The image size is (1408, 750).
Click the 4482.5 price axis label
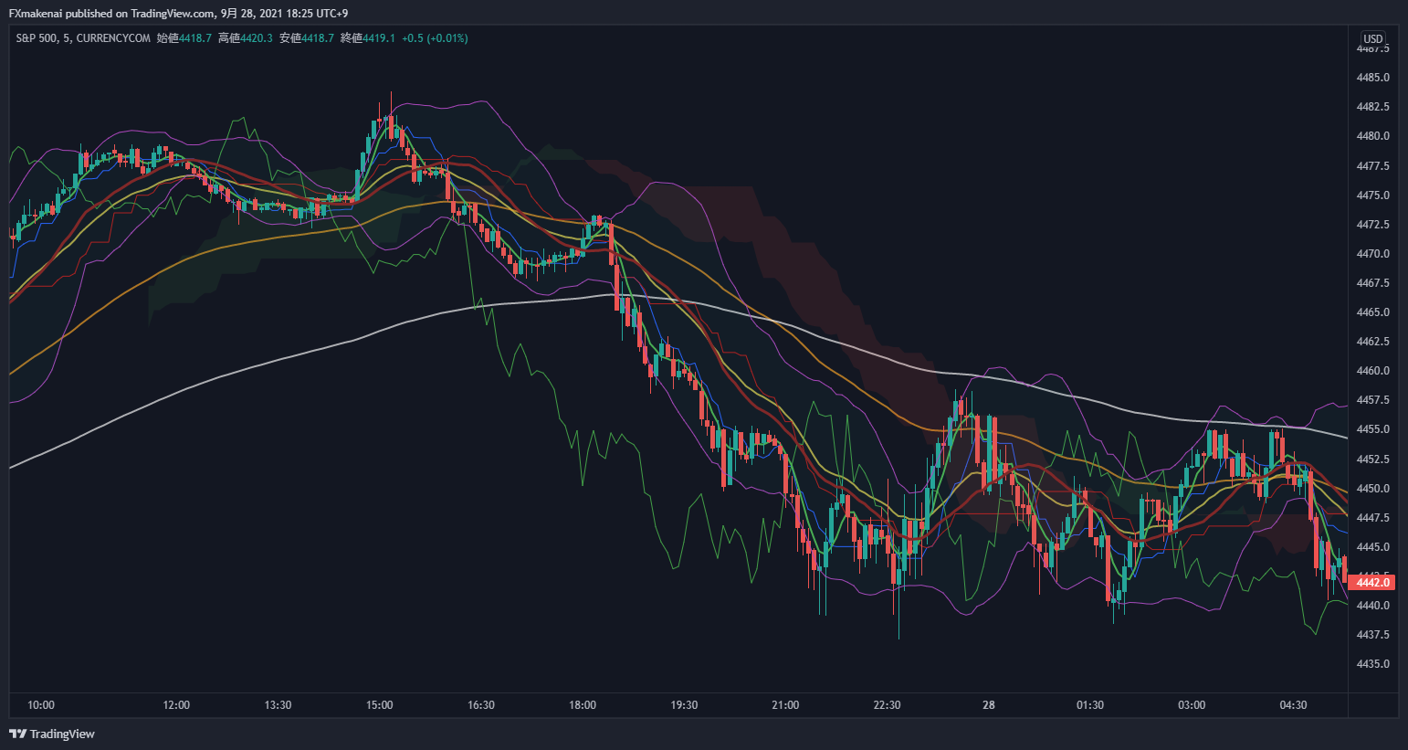pyautogui.click(x=1372, y=107)
